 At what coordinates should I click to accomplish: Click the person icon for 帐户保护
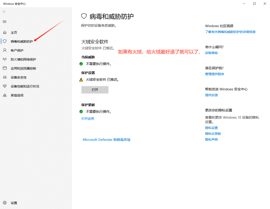(x=5, y=50)
